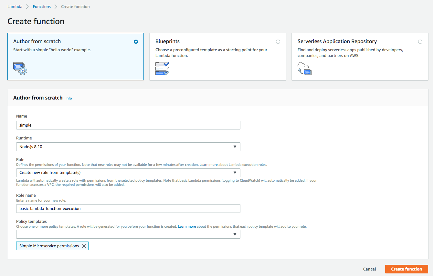Expand the Policy templates dropdown
433x276 pixels.
(x=128, y=234)
